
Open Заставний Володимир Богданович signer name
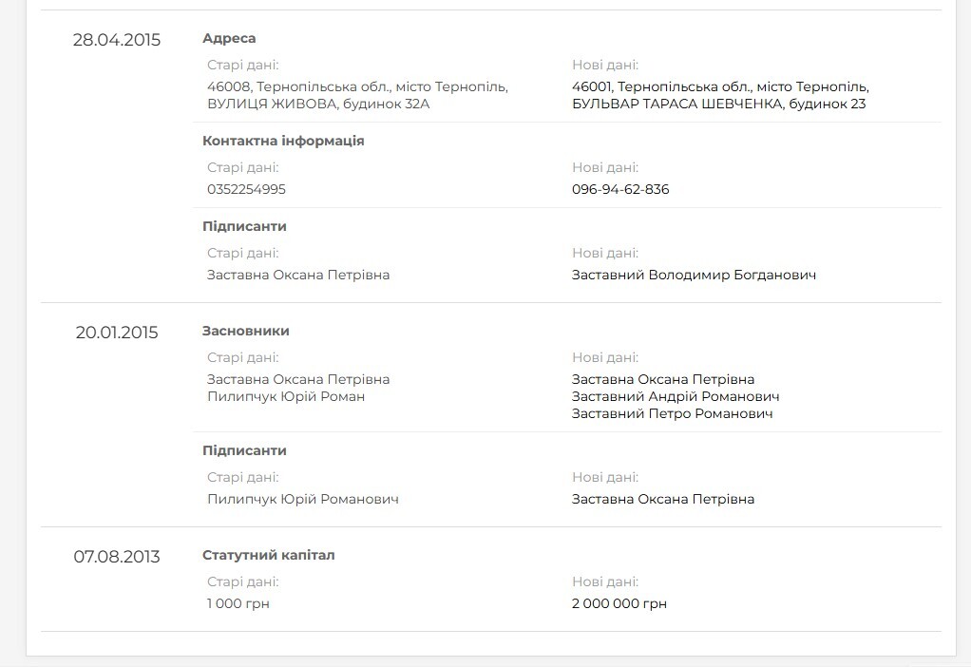694,275
